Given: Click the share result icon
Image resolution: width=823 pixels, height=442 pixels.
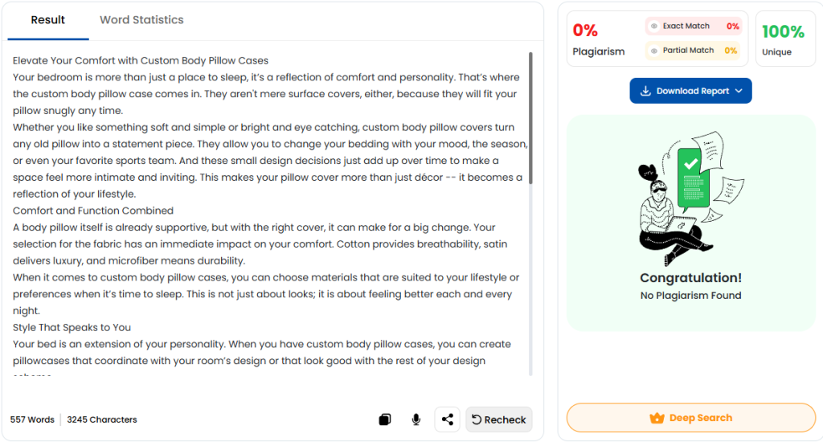Looking at the screenshot, I should pyautogui.click(x=448, y=419).
